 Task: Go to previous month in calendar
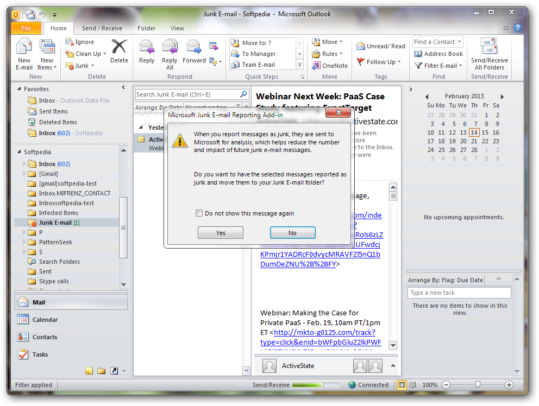pyautogui.click(x=427, y=97)
